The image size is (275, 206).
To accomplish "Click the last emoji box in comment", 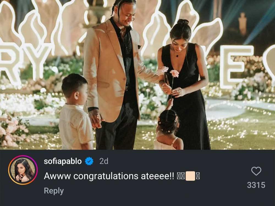I will [x=198, y=176].
